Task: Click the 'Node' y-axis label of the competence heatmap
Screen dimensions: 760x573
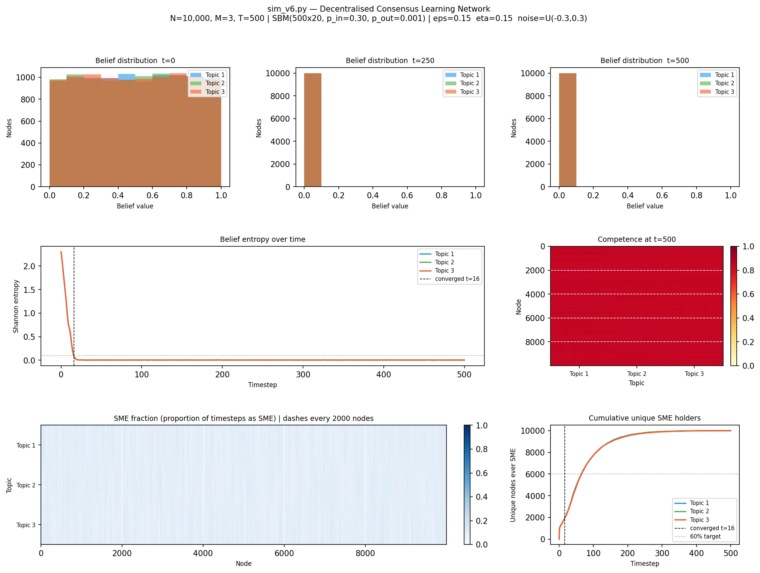Action: point(519,307)
